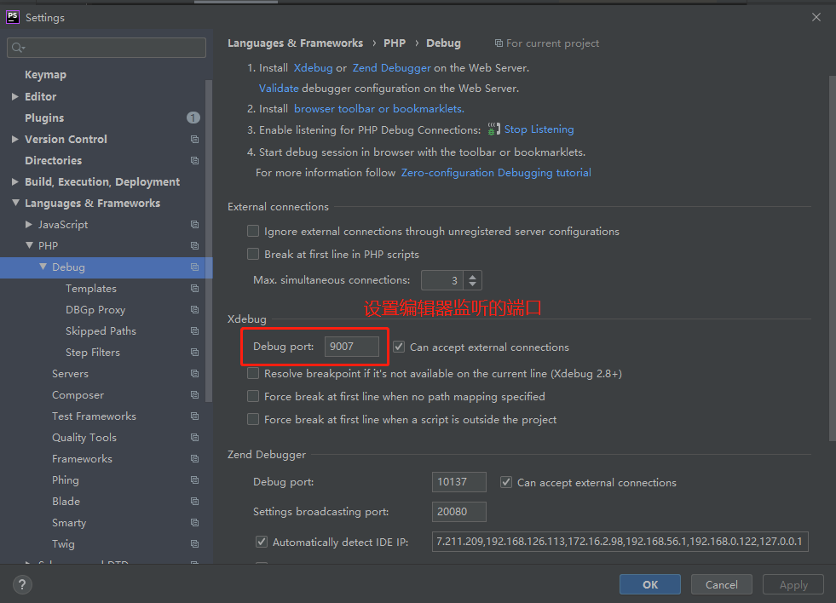Select Templates under Debug

tap(90, 288)
